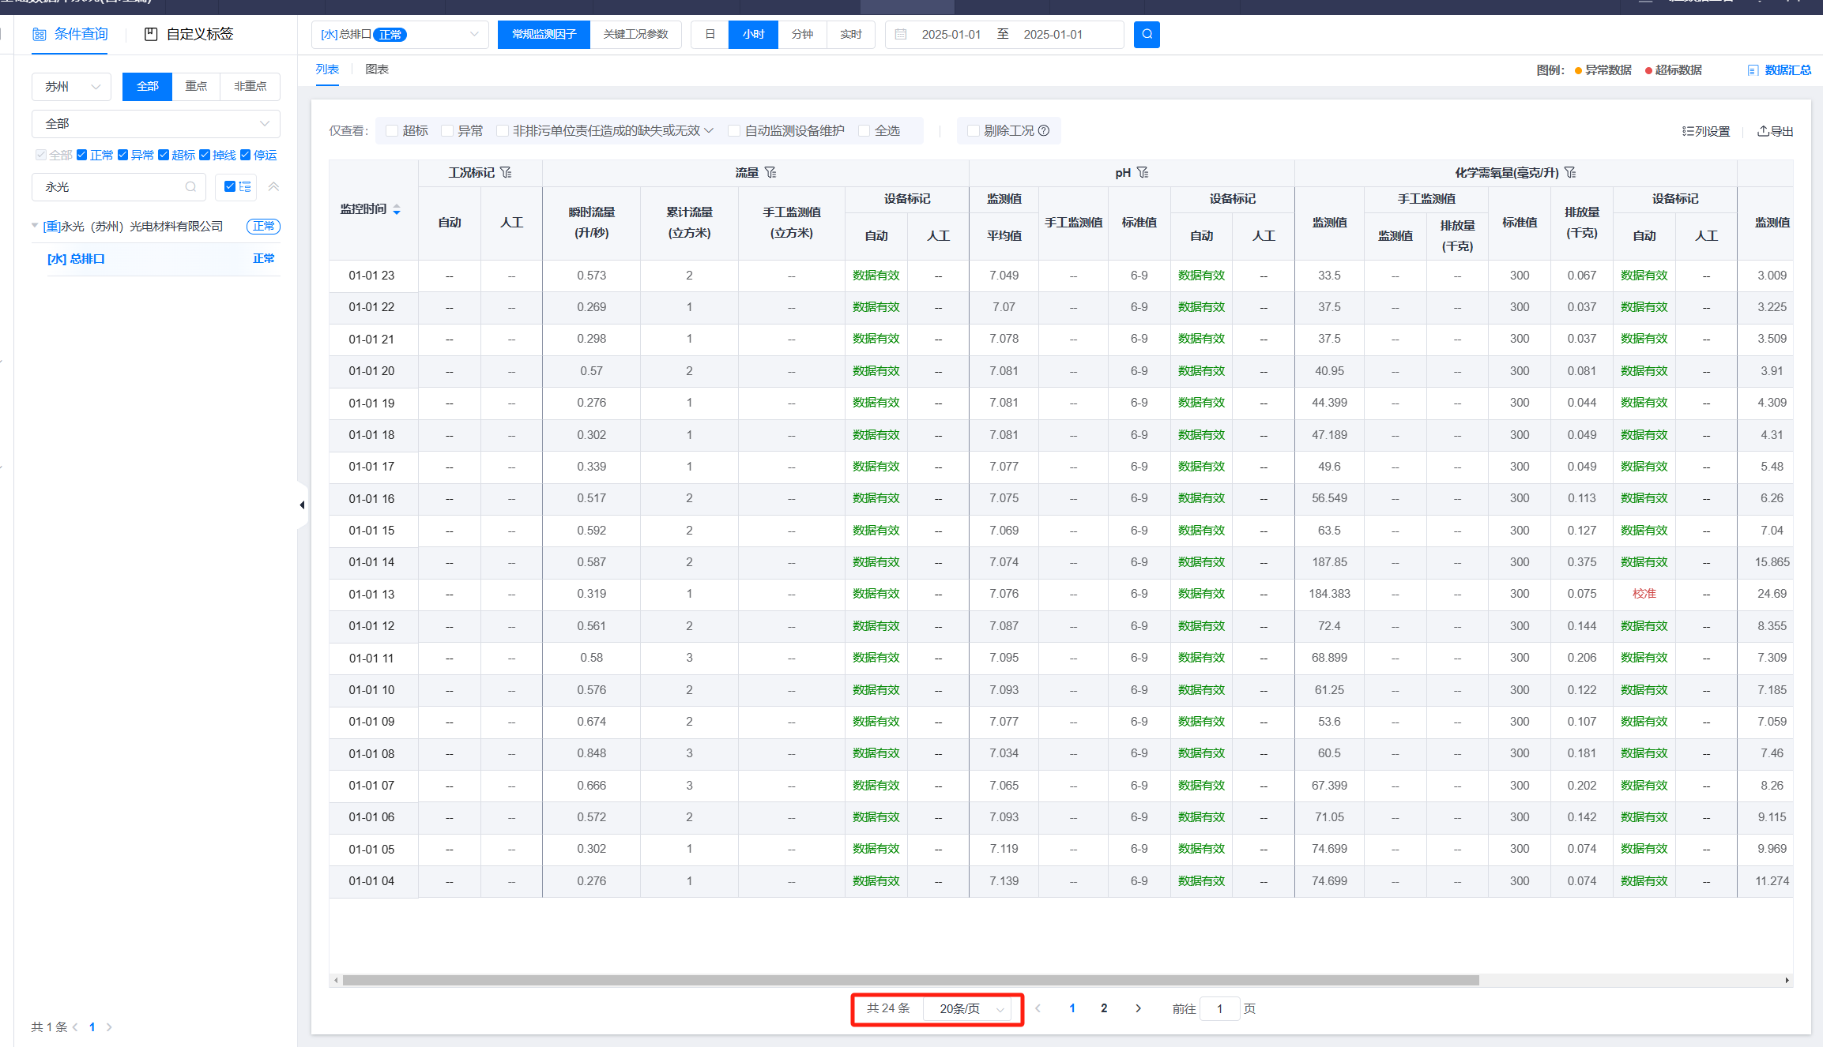Click the start date 2025-01-01 field

point(951,34)
